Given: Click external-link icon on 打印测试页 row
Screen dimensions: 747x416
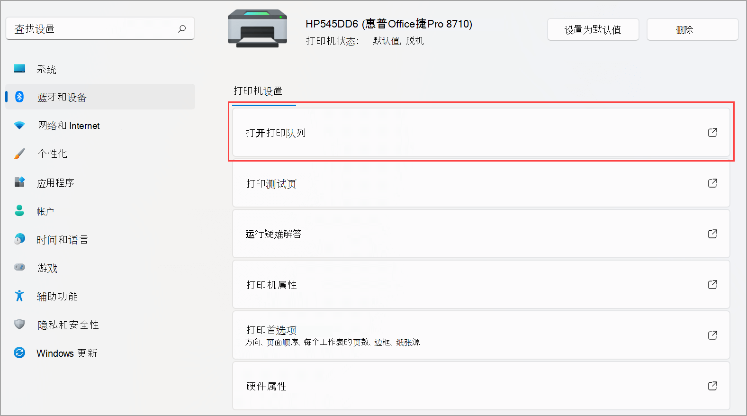Looking at the screenshot, I should click(x=712, y=183).
